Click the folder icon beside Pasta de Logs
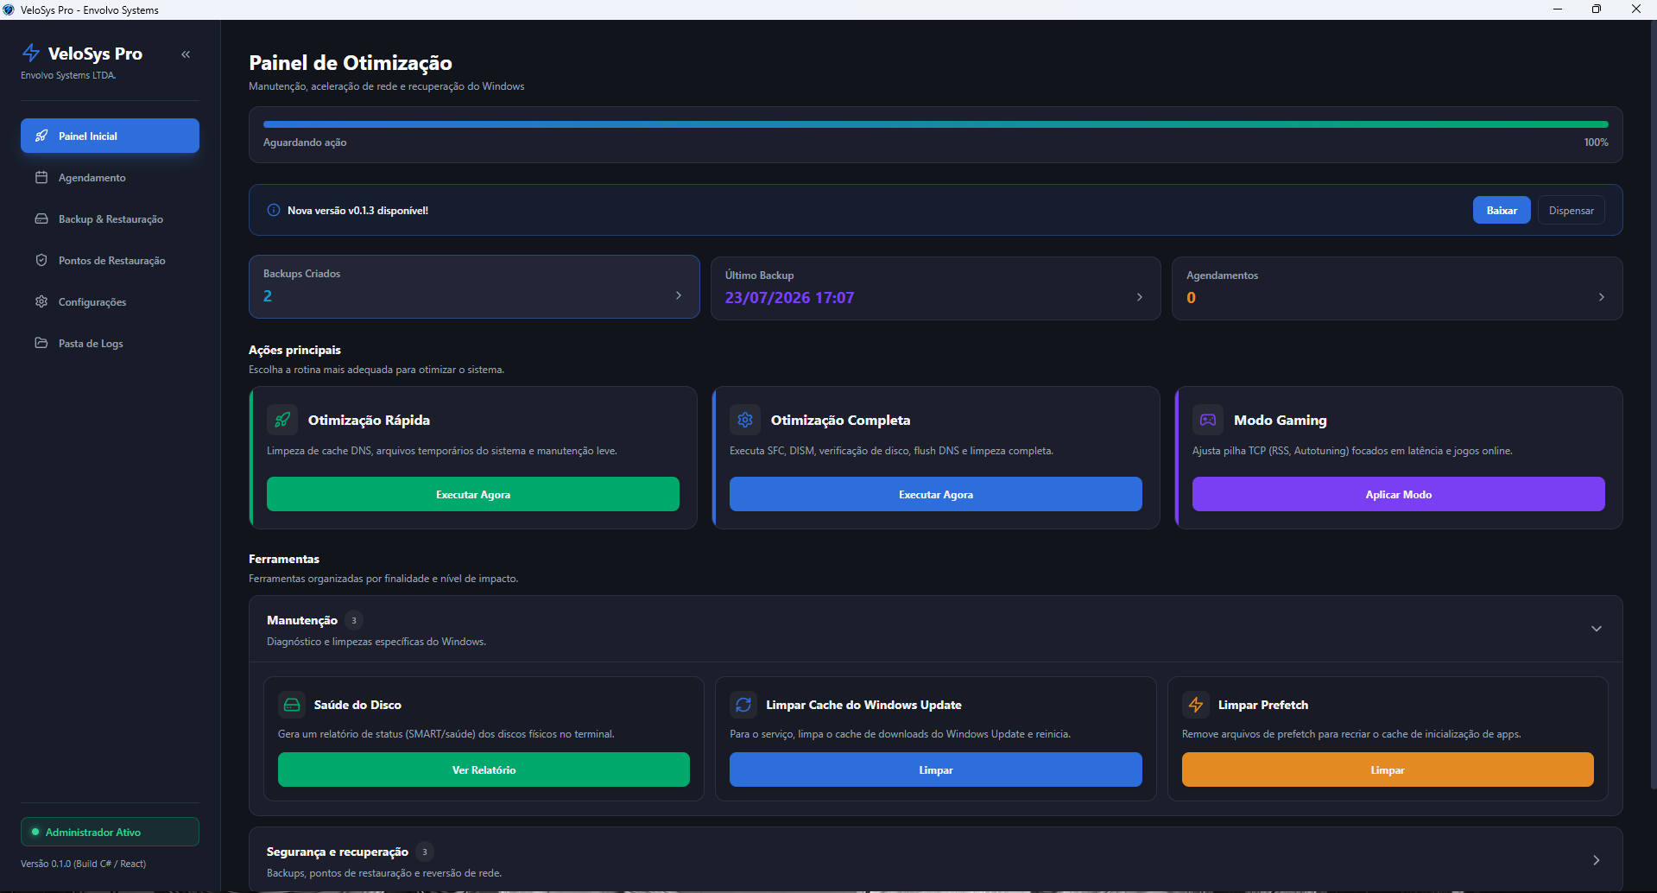The image size is (1657, 893). click(x=41, y=343)
